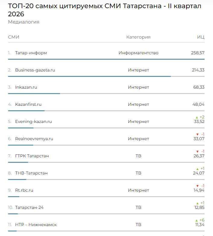The height and width of the screenshot is (236, 213).
Task: Click the green +6 arrow for НТР – Нижнекамск
Action: pos(196,220)
